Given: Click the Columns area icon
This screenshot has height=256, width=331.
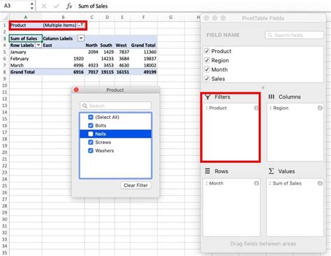Looking at the screenshot, I should coord(271,97).
